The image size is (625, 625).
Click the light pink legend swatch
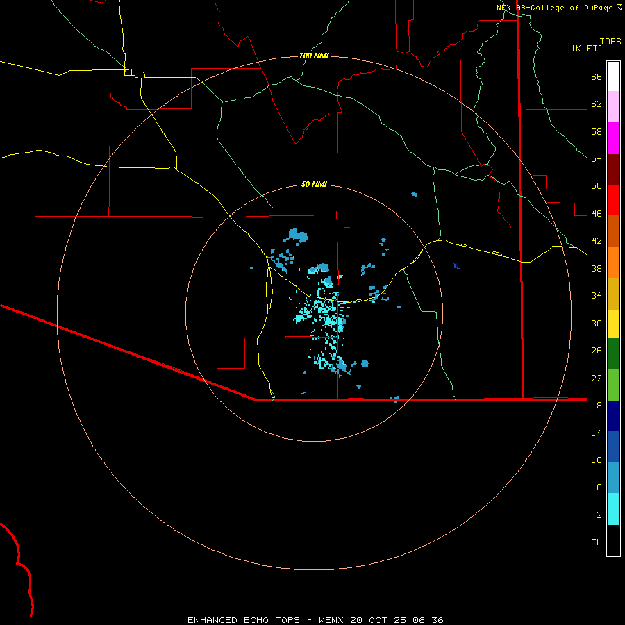(613, 106)
